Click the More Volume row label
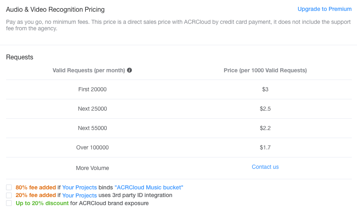This screenshot has width=357, height=214. click(92, 168)
